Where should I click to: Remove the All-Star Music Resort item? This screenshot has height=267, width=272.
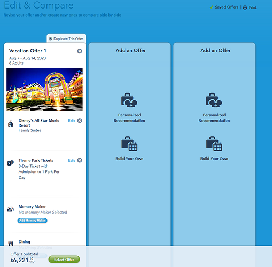pyautogui.click(x=80, y=121)
